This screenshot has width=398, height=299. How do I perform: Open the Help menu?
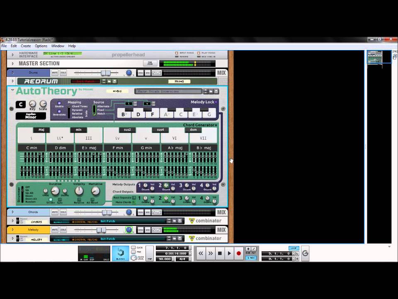pyautogui.click(x=72, y=46)
